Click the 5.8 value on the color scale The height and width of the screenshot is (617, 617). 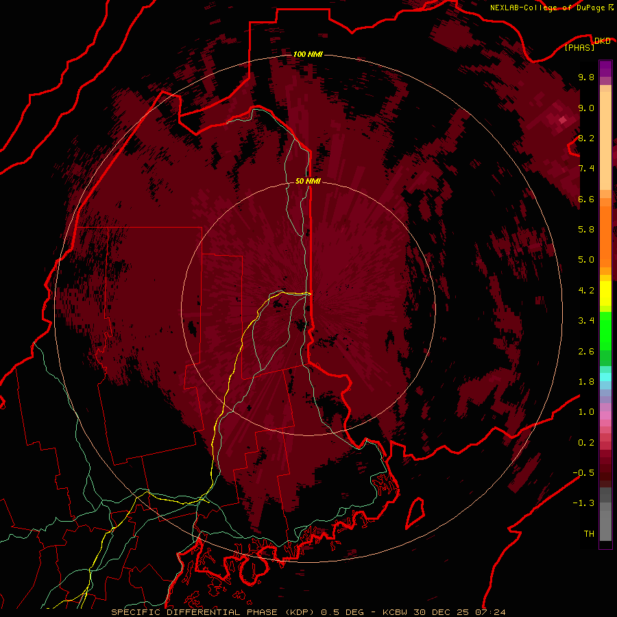click(x=586, y=230)
